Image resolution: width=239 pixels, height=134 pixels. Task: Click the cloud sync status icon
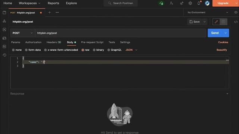tap(161, 3)
